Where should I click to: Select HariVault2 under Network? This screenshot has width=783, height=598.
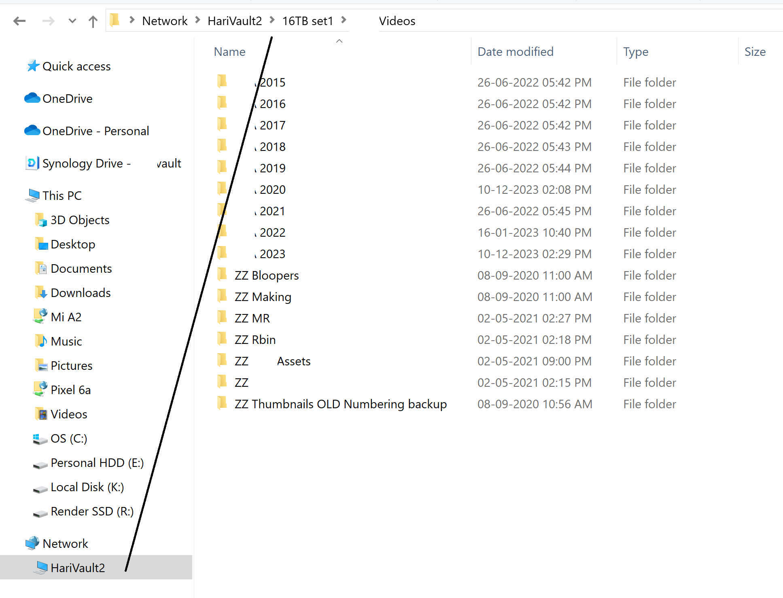[x=78, y=568]
